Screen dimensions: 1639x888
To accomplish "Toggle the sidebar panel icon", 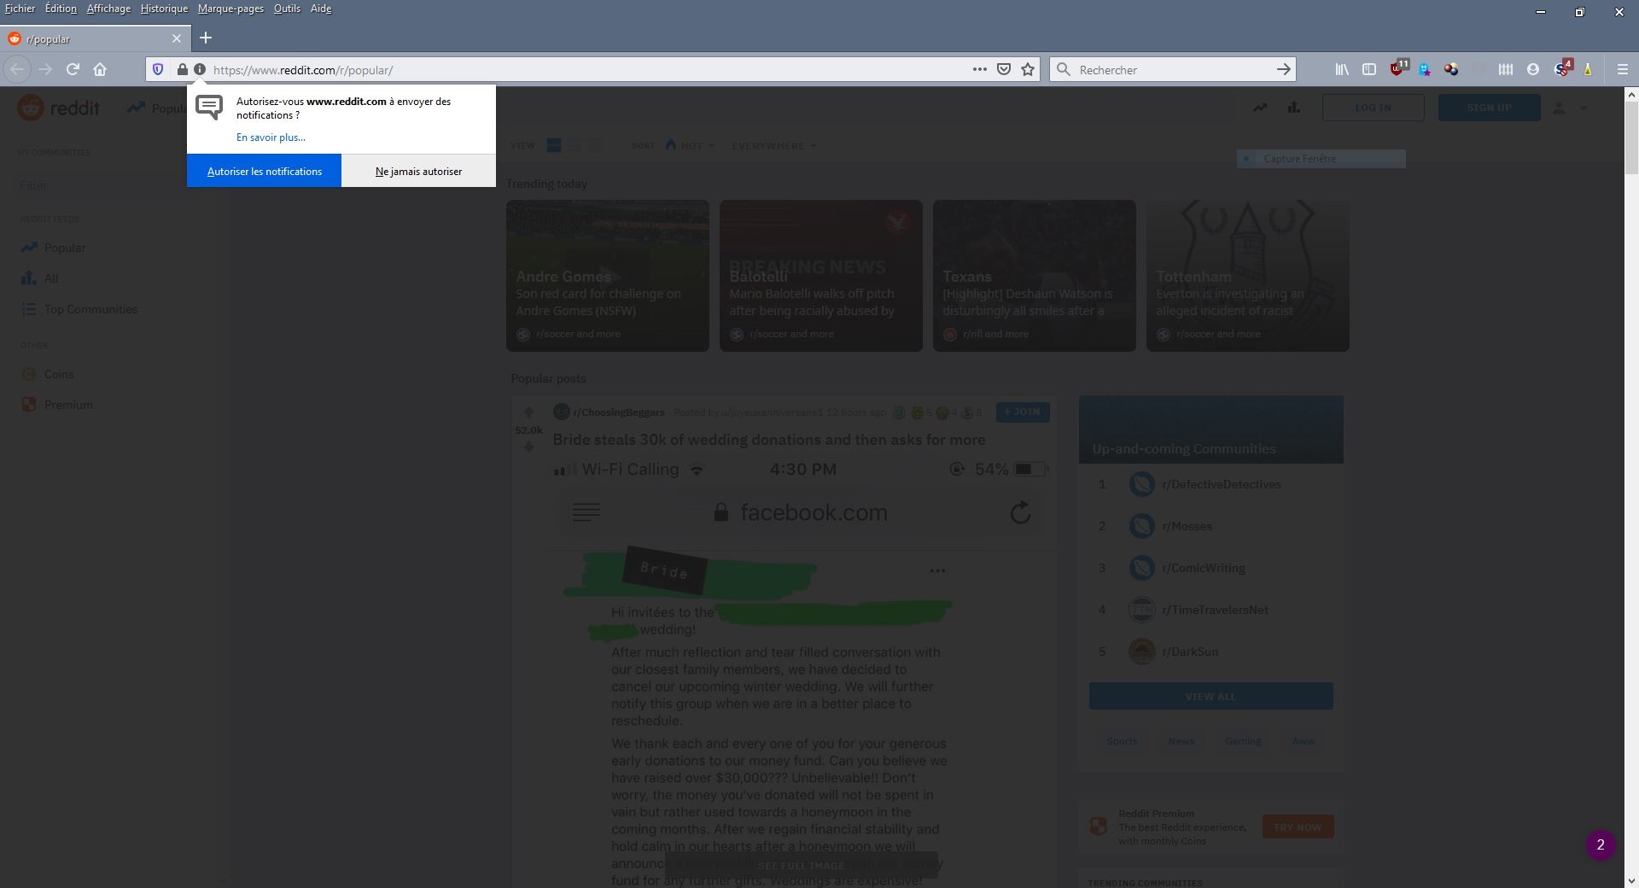I will click(x=1369, y=70).
